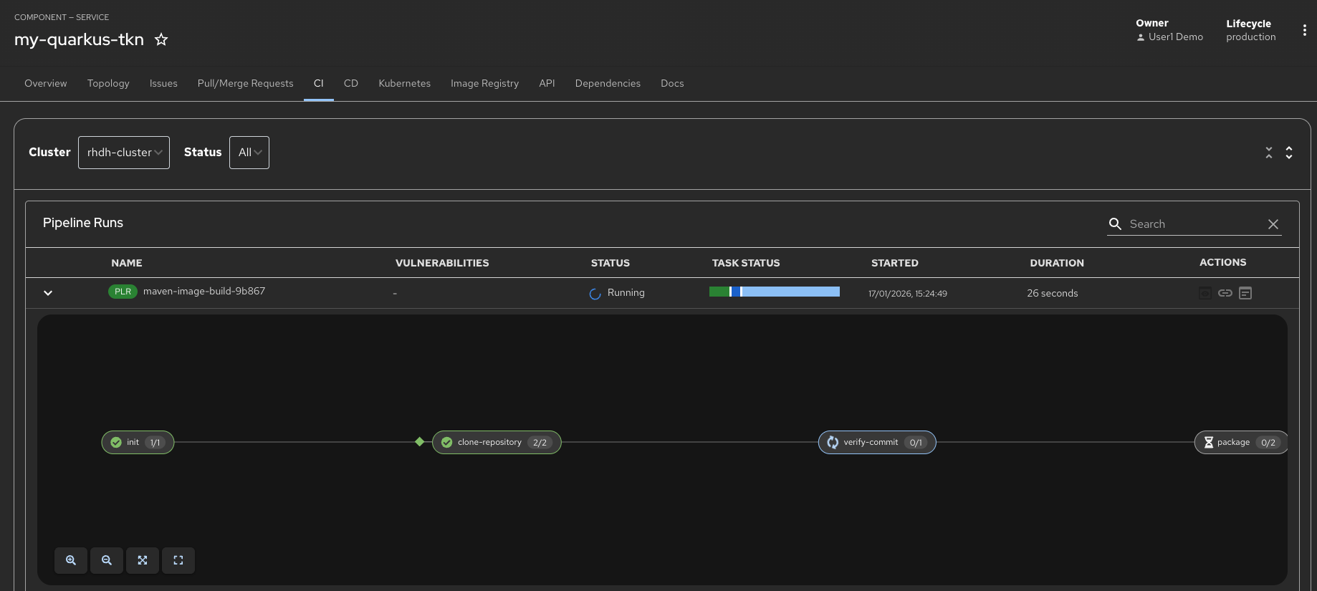Screen dimensions: 1317x591
Task: Zoom in on the pipeline graph
Action: click(71, 560)
